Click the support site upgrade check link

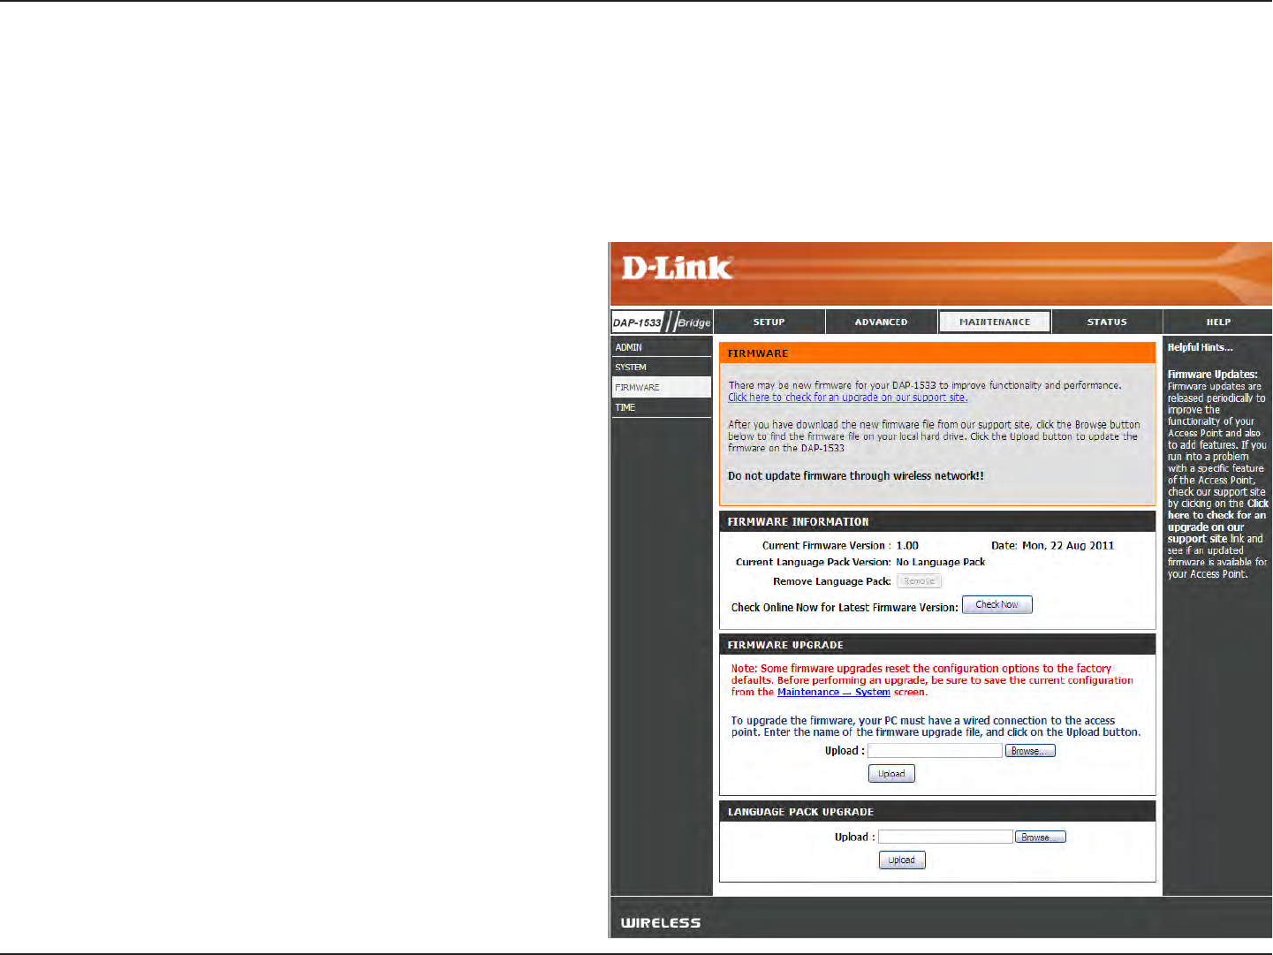(x=847, y=398)
